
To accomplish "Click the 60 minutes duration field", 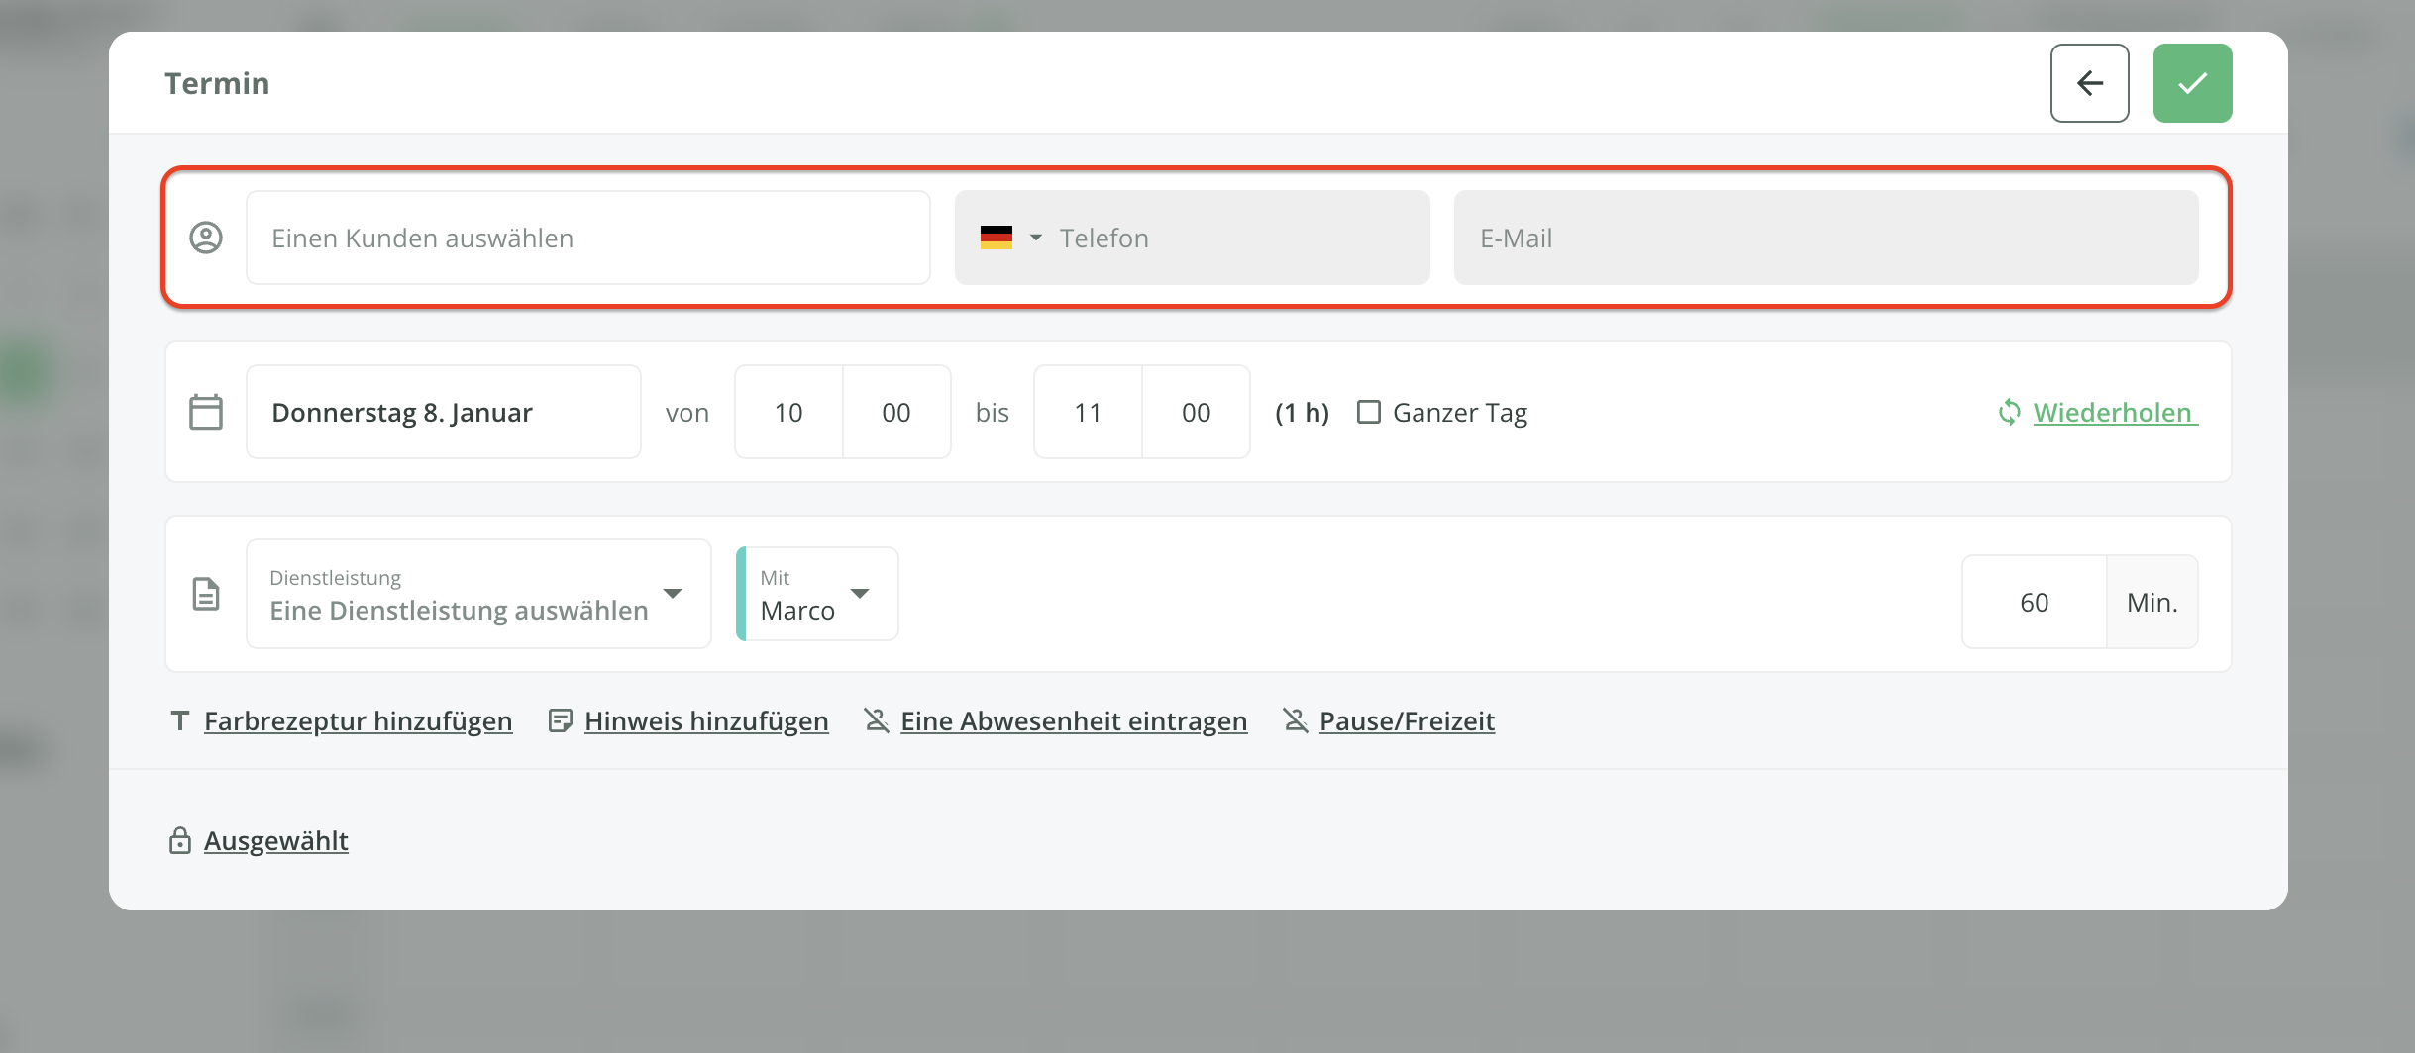I will tap(2034, 602).
